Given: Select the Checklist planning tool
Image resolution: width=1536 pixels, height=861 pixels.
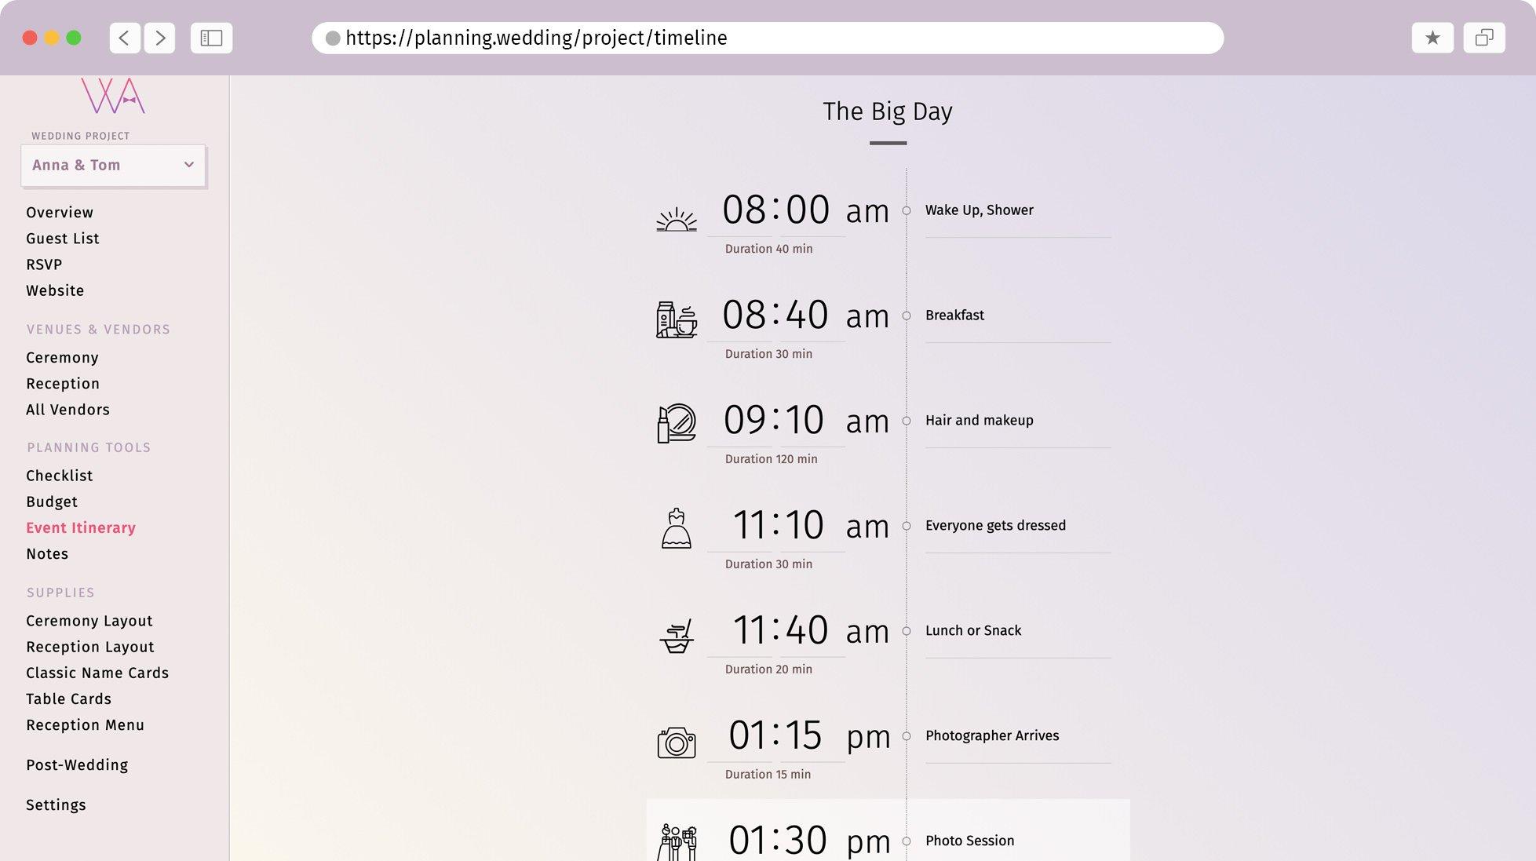Looking at the screenshot, I should pyautogui.click(x=59, y=475).
